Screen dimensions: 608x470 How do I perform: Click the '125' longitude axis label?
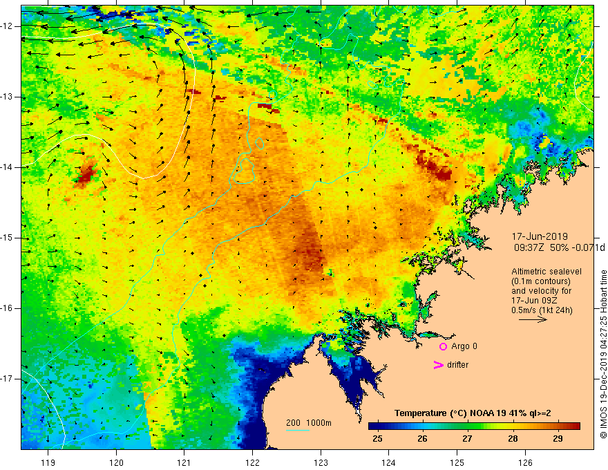pyautogui.click(x=457, y=462)
